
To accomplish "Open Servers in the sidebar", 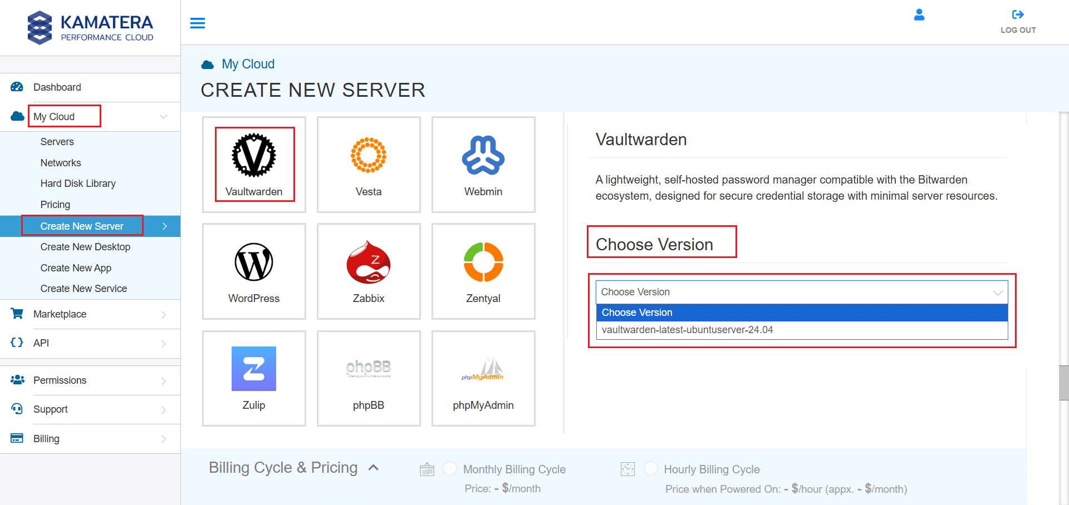I will point(57,142).
